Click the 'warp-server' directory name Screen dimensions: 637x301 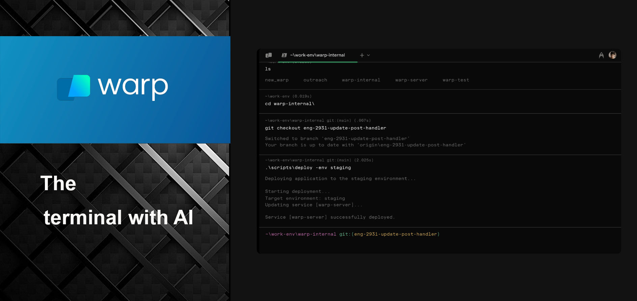(x=411, y=80)
